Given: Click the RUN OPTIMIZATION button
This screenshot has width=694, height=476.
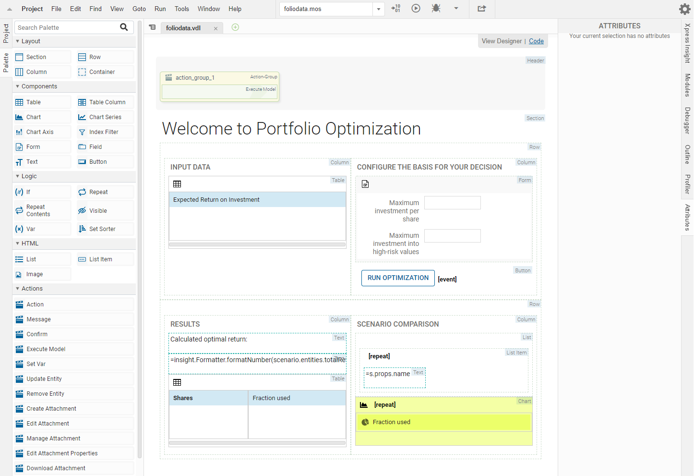Looking at the screenshot, I should 398,278.
